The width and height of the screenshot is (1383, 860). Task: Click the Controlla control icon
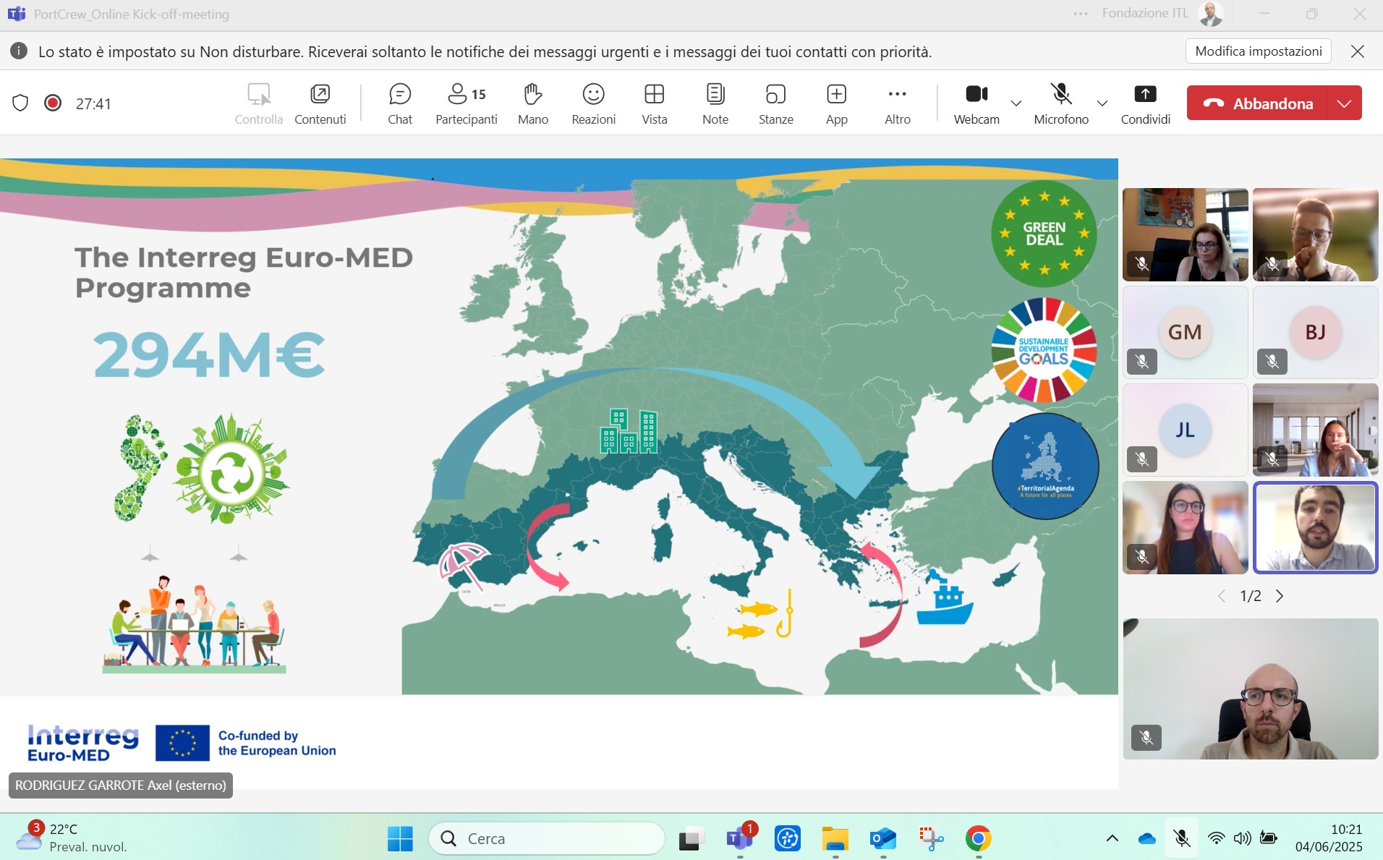(x=259, y=94)
